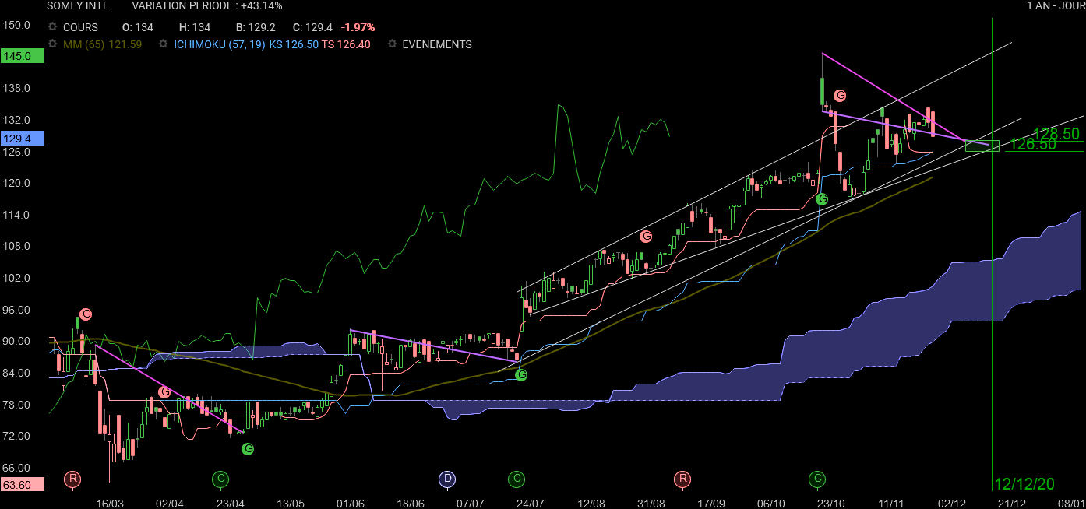The width and height of the screenshot is (1086, 509).
Task: Open the MM (65) settings gear
Action: coord(52,44)
